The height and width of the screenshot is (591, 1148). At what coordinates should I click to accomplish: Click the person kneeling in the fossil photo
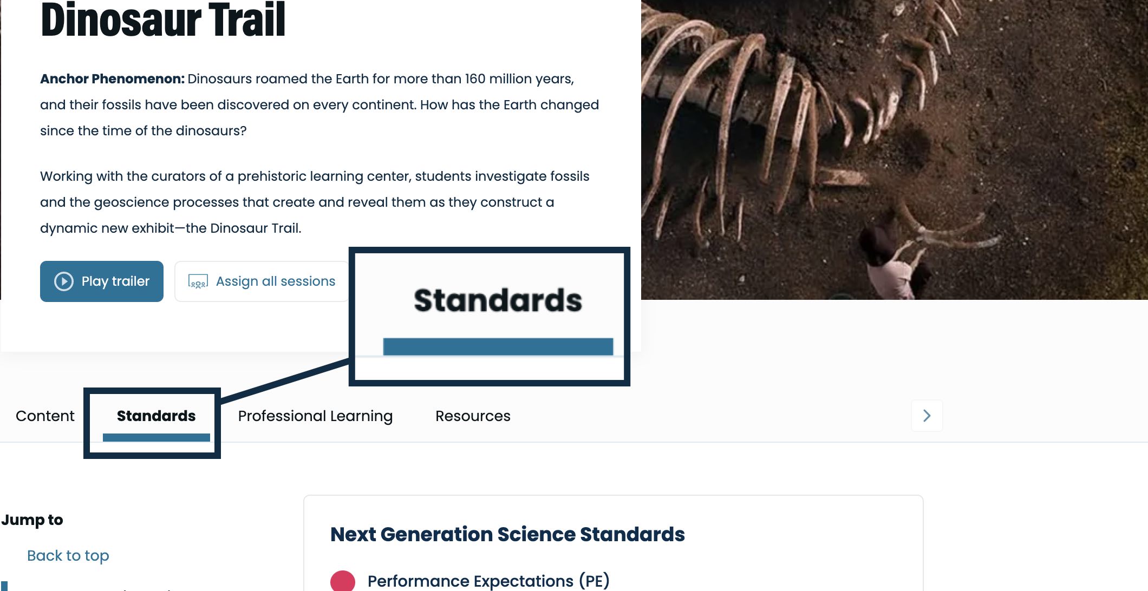click(x=888, y=260)
